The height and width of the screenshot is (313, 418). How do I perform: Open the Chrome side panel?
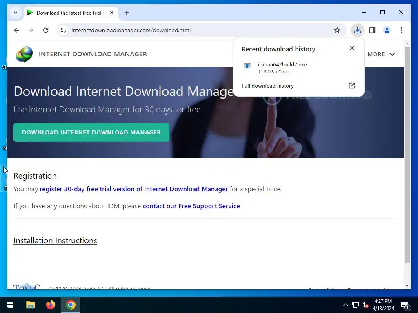tap(372, 30)
